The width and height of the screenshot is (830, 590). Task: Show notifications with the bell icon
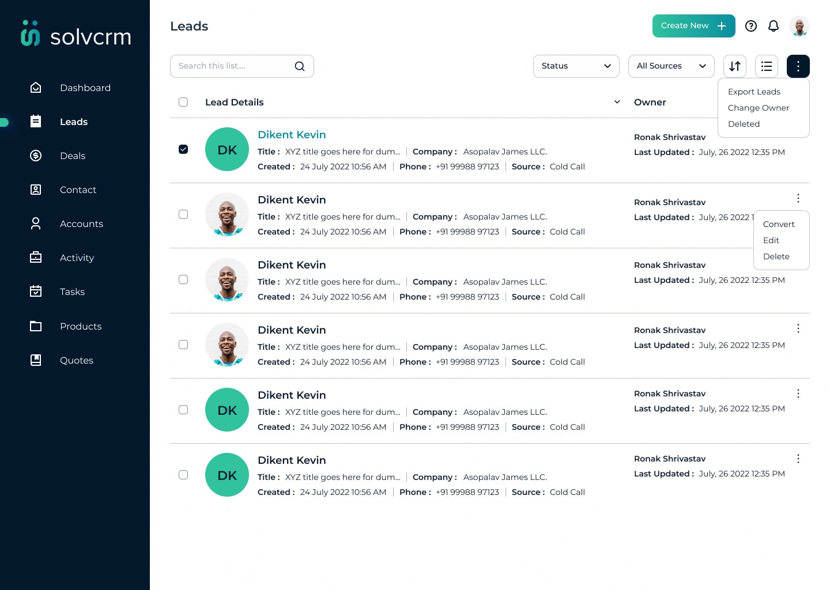[x=774, y=26]
